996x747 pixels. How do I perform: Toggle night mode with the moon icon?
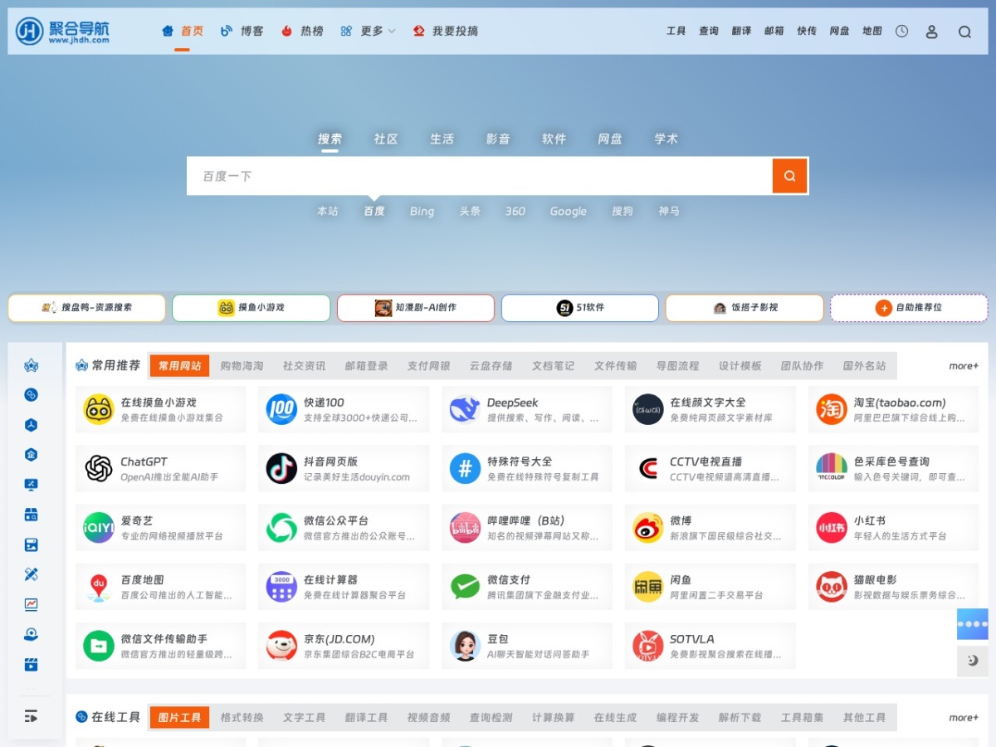[973, 661]
